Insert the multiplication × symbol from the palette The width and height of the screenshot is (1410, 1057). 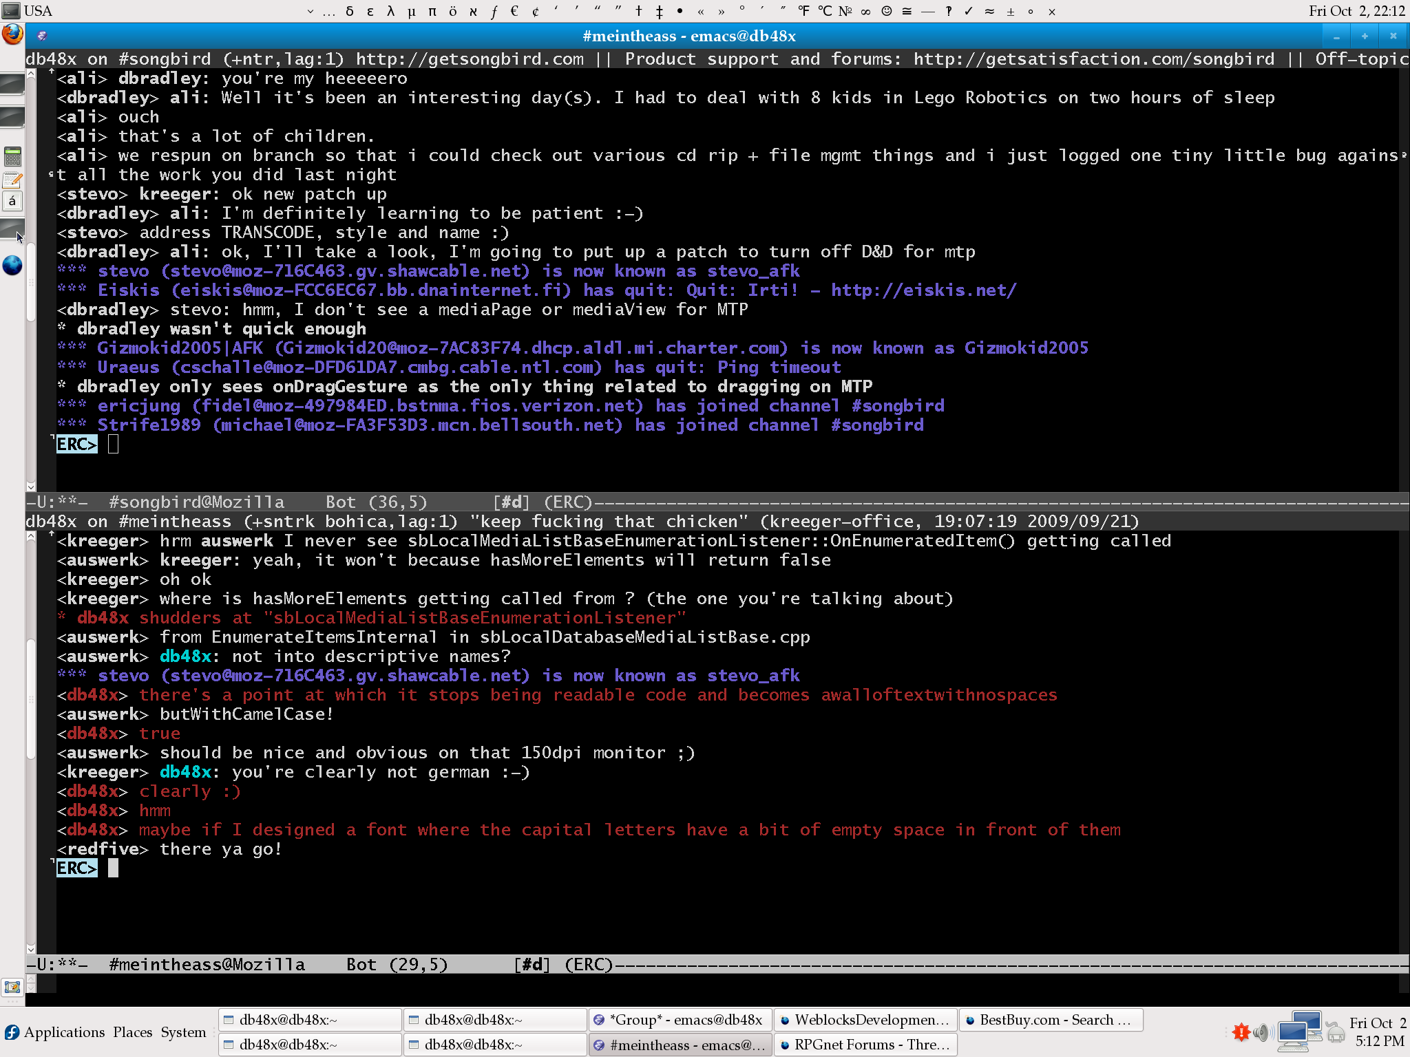[1051, 11]
